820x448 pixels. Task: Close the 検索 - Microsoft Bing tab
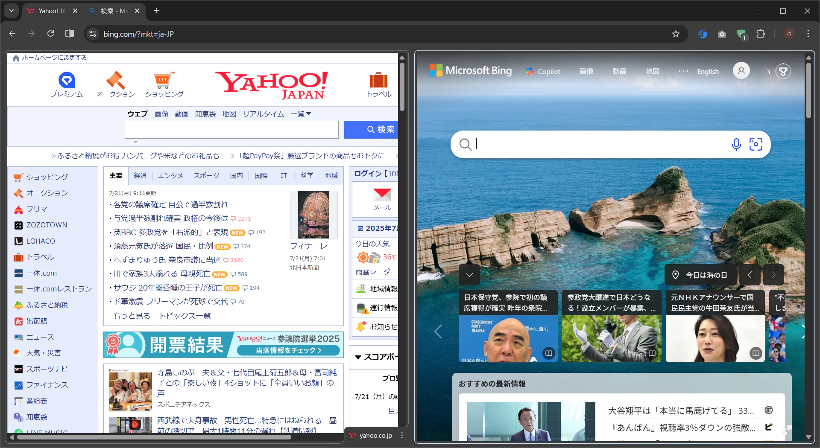[x=137, y=11]
